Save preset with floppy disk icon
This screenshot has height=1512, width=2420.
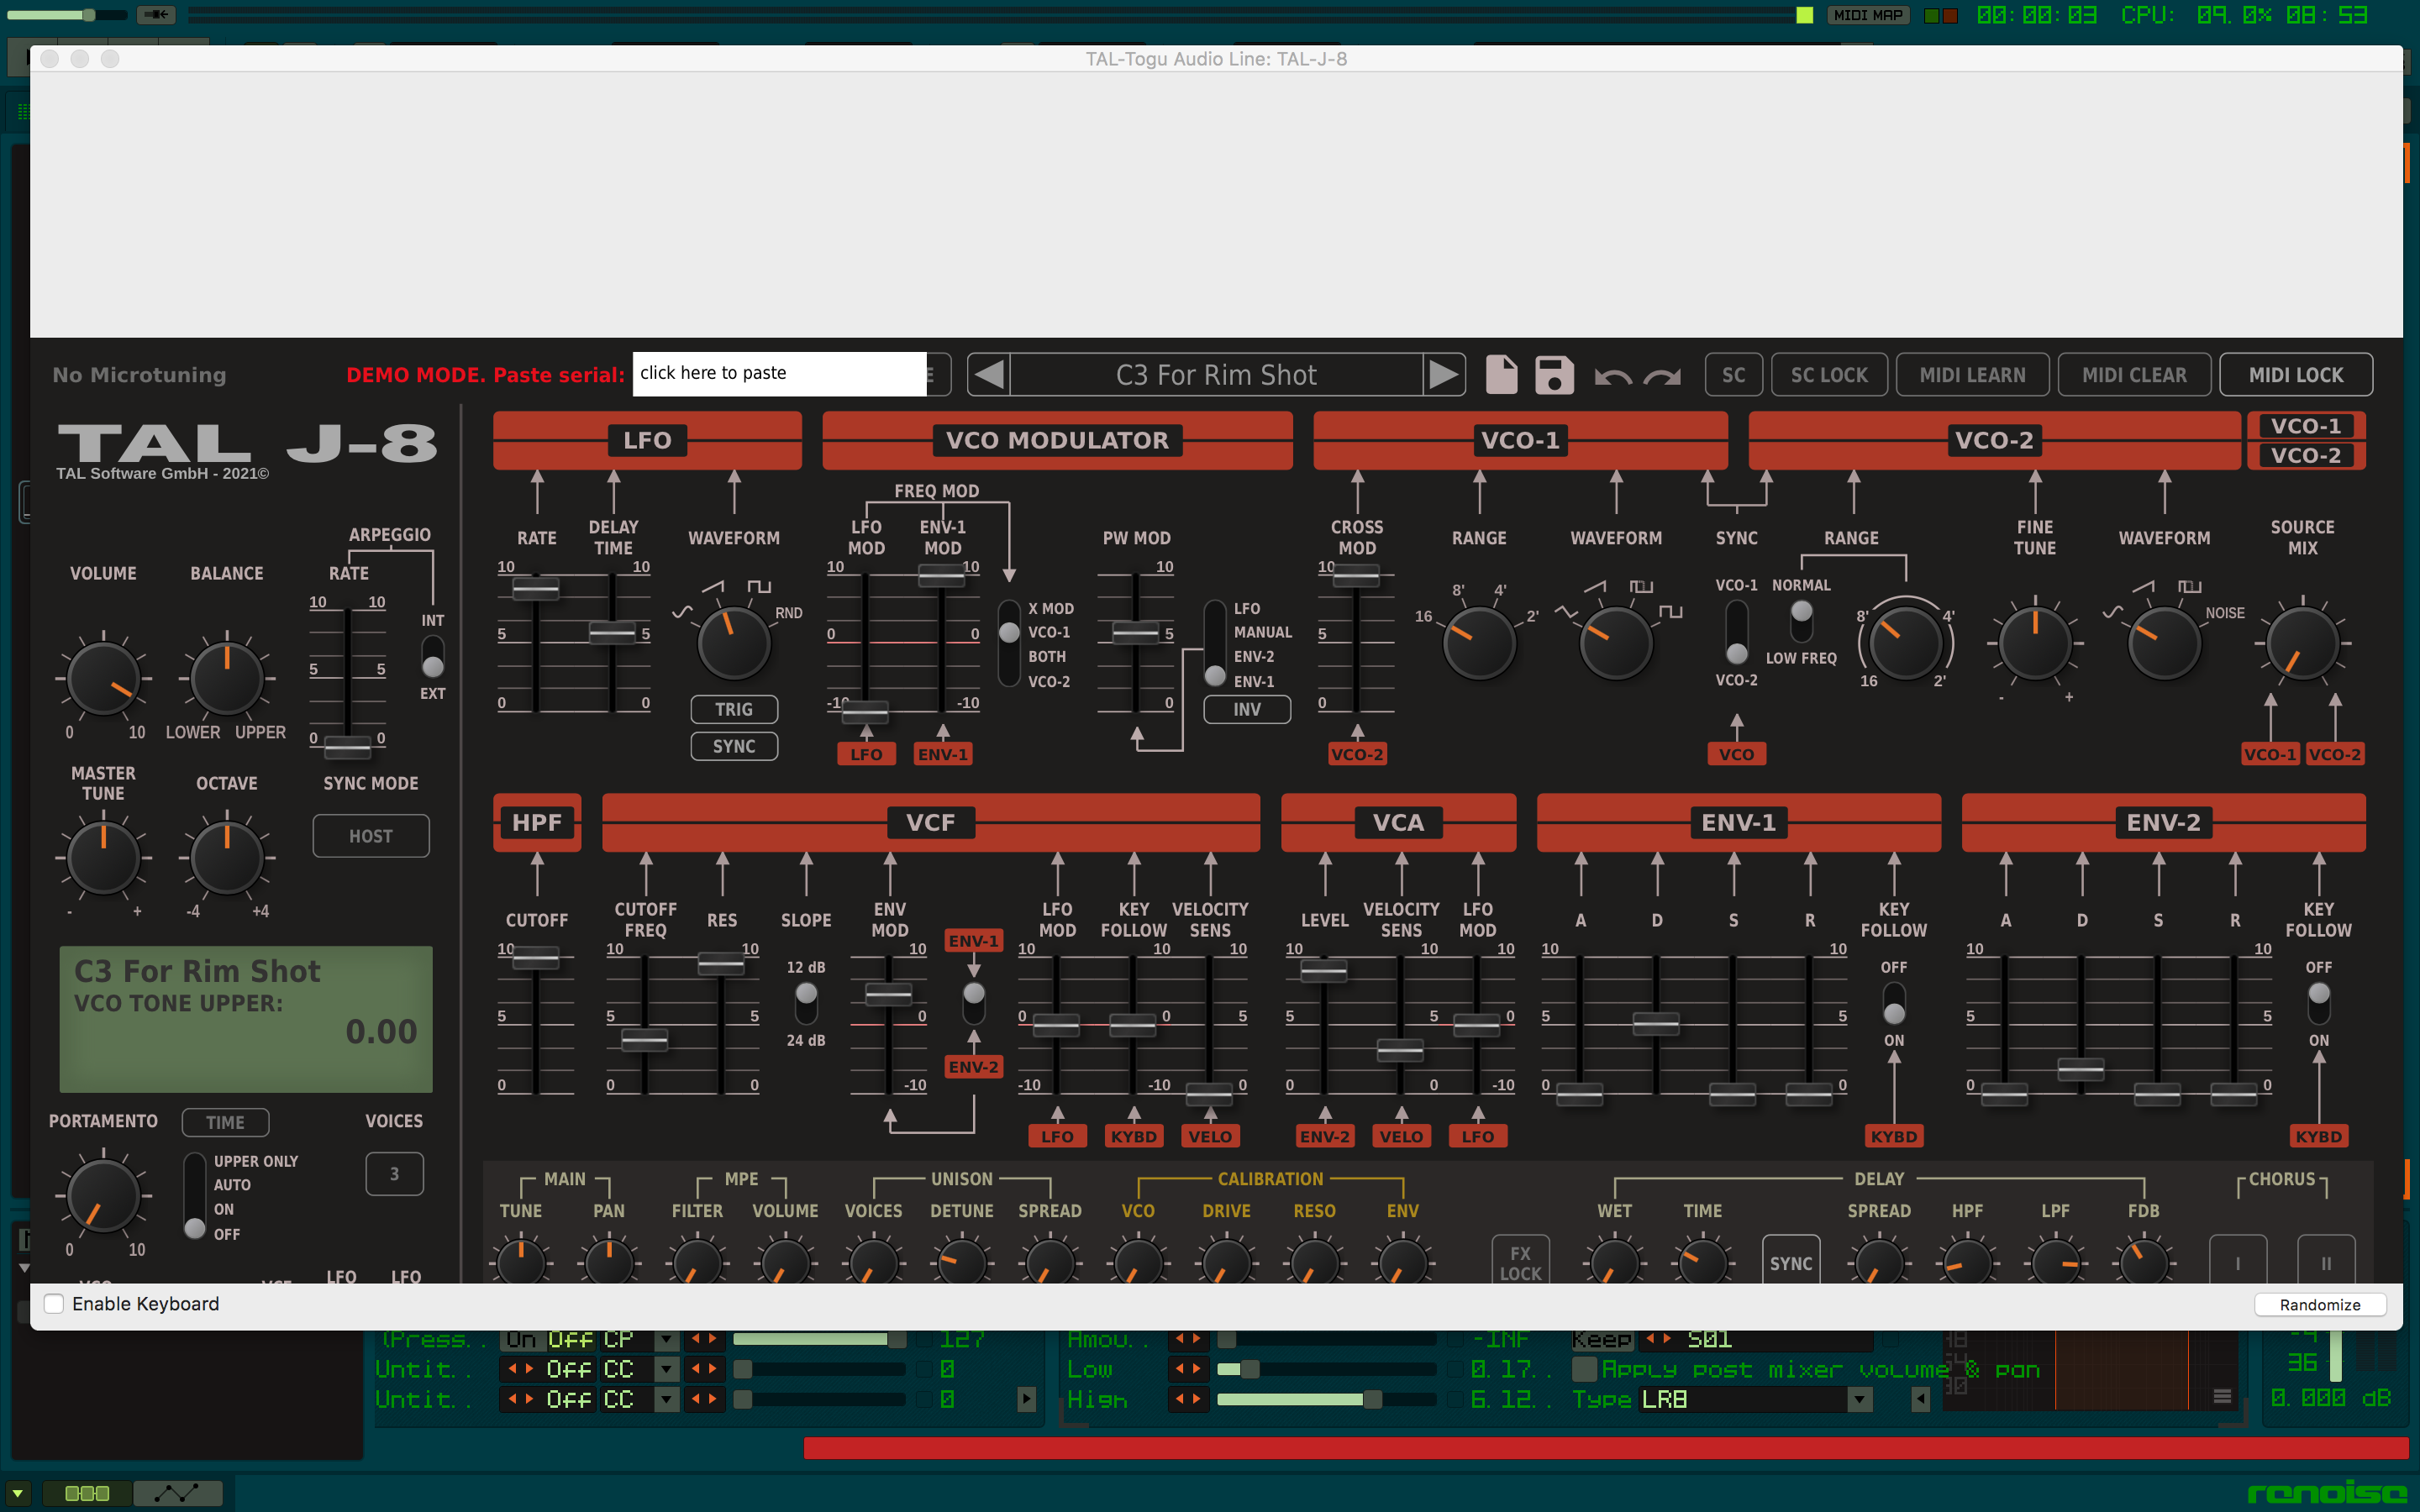[x=1554, y=374]
